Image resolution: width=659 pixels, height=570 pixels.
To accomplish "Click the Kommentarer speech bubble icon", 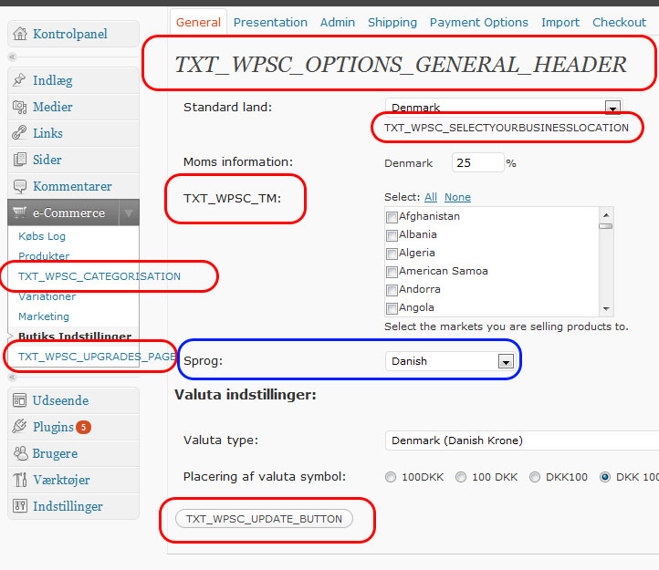I will pos(20,186).
